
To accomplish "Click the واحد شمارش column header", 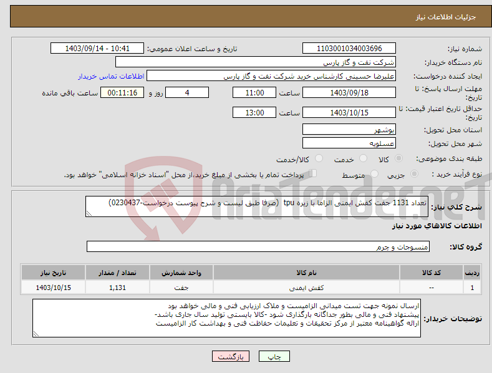I will tap(181, 273).
